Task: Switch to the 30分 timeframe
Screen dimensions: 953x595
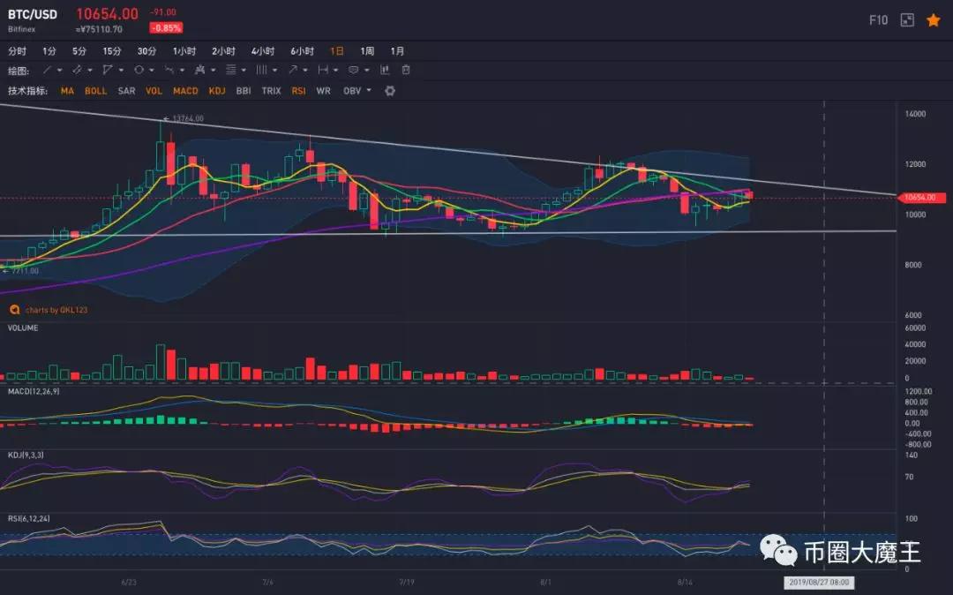Action: tap(146, 51)
